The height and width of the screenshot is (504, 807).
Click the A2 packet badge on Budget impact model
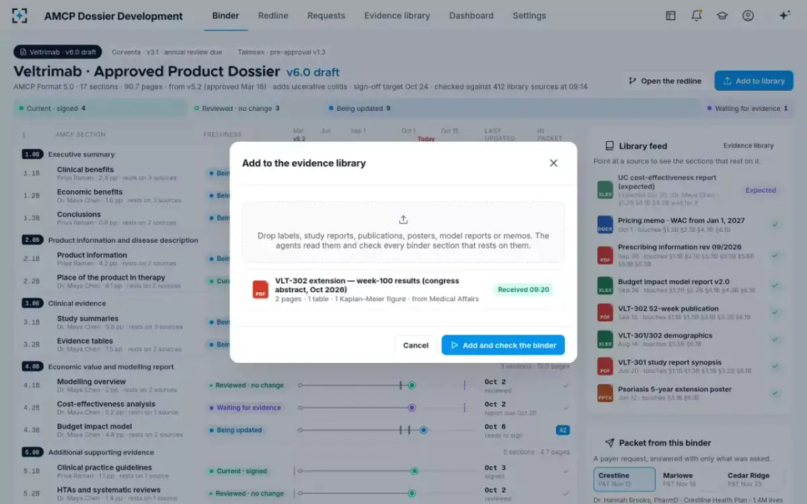(563, 430)
